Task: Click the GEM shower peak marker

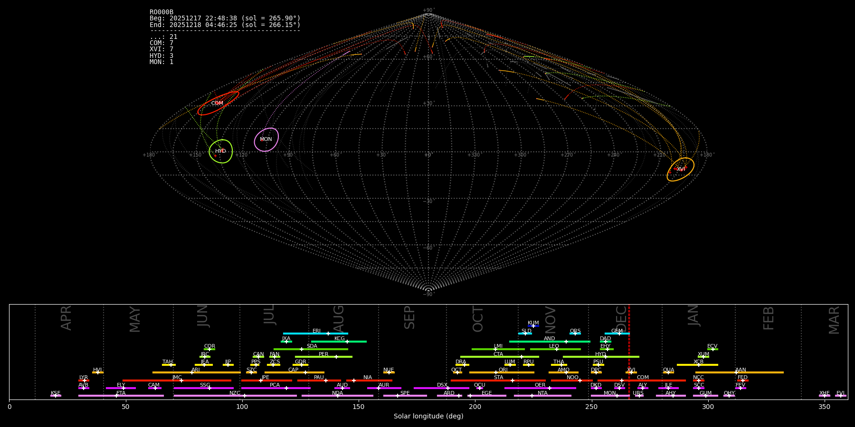Action: tap(619, 334)
